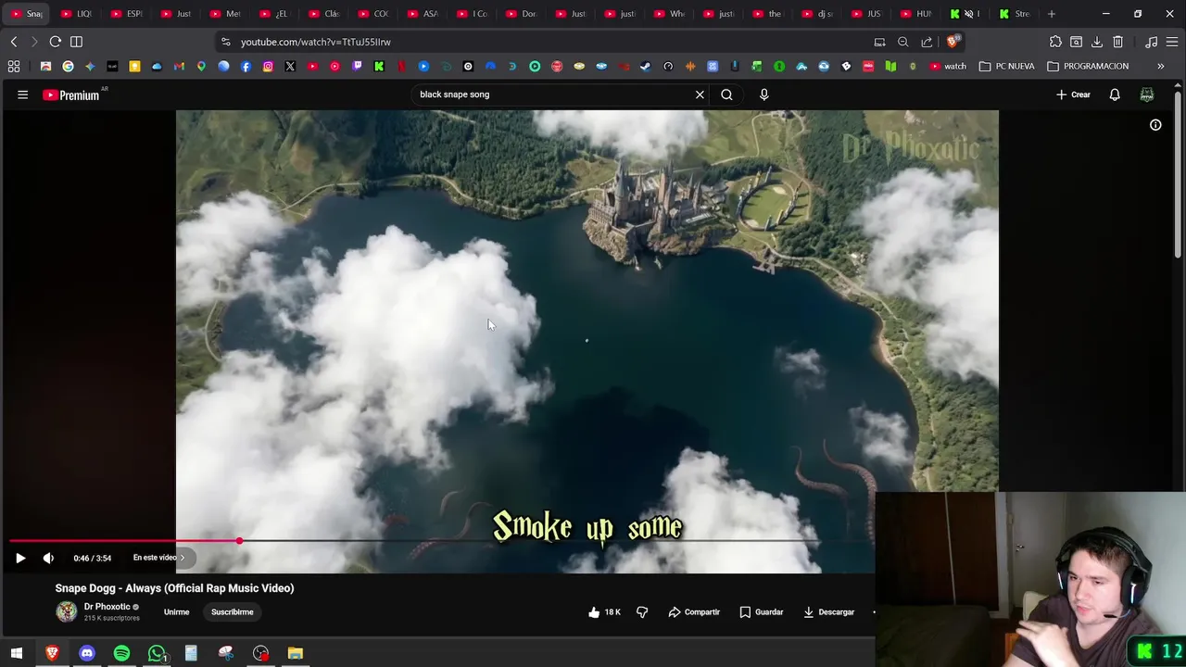
Task: Share via the Compartir button
Action: click(694, 612)
